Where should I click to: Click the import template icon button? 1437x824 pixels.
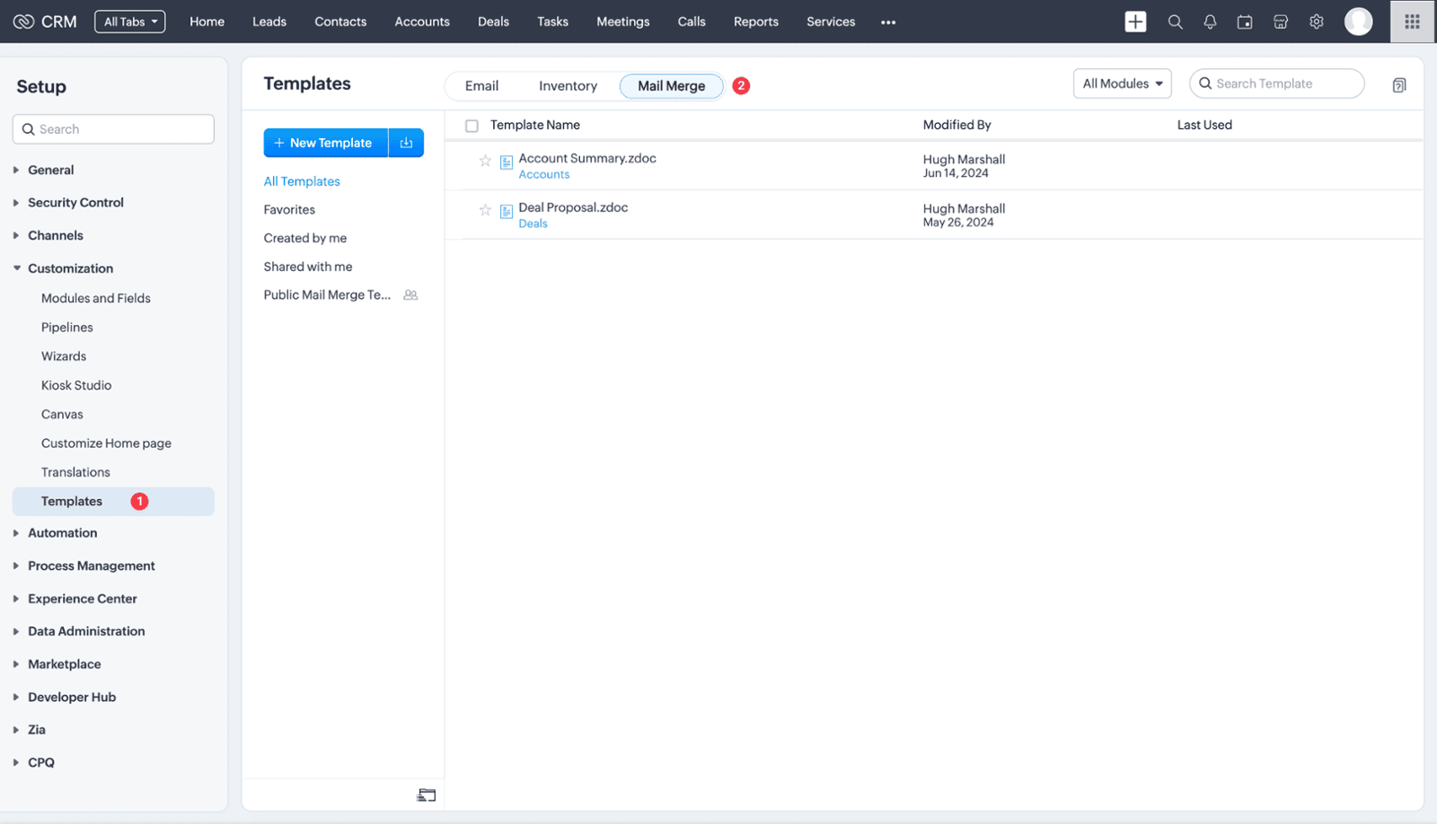point(406,143)
